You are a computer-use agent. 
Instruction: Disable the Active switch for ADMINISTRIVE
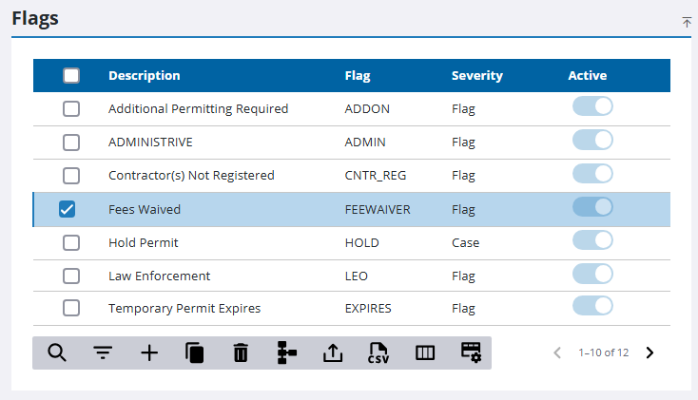(x=592, y=141)
